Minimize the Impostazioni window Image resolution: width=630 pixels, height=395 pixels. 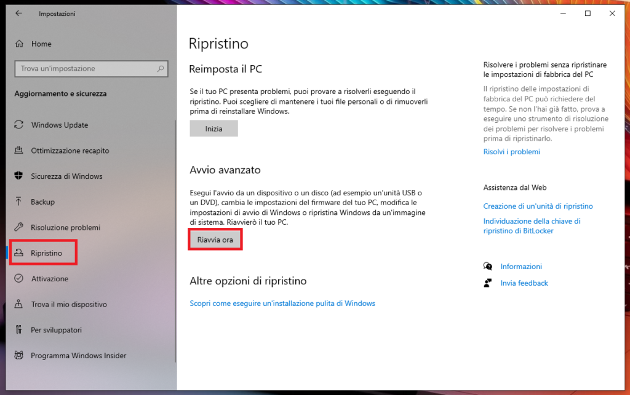coord(563,14)
